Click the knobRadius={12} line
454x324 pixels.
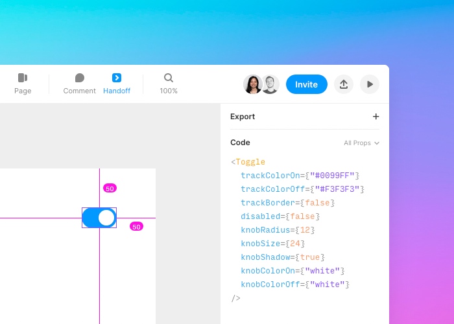pos(278,230)
